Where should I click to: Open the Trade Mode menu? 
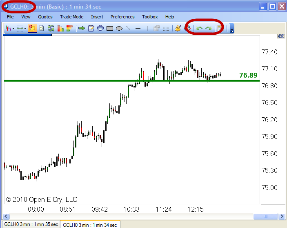tap(72, 17)
